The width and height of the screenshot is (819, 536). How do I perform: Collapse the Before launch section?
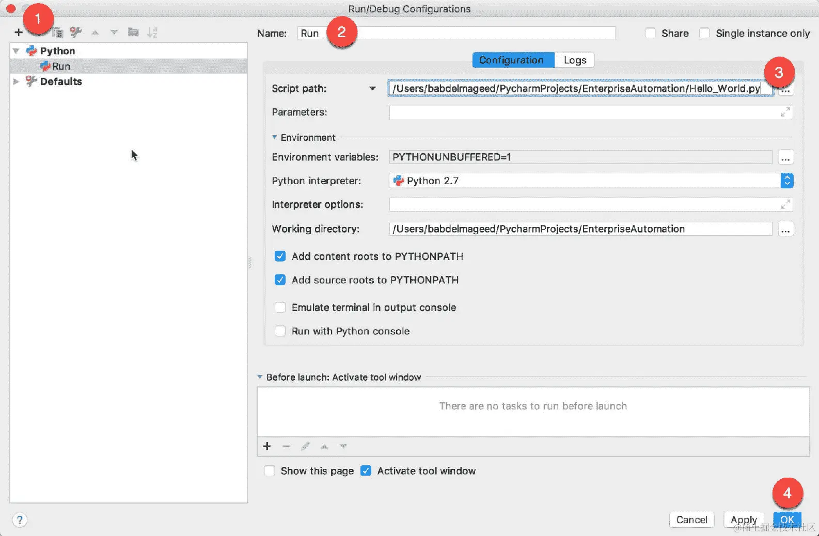260,377
